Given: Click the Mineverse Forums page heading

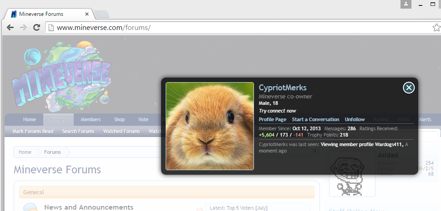Looking at the screenshot, I should [x=57, y=170].
